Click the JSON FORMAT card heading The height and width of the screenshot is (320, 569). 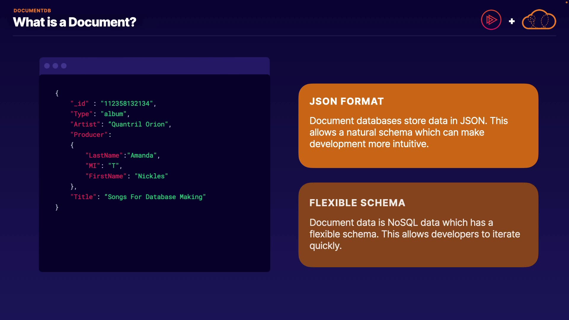pyautogui.click(x=346, y=101)
